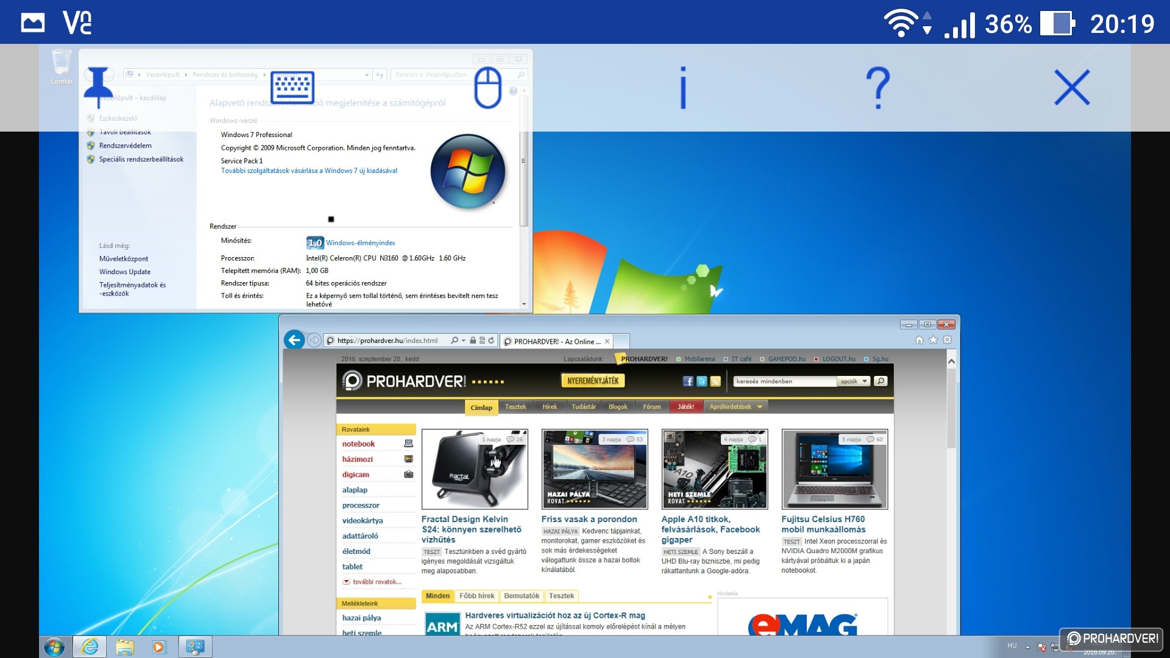Viewport: 1170px width, 658px height.
Task: Open Apple A10 titkok article title
Action: tap(711, 529)
